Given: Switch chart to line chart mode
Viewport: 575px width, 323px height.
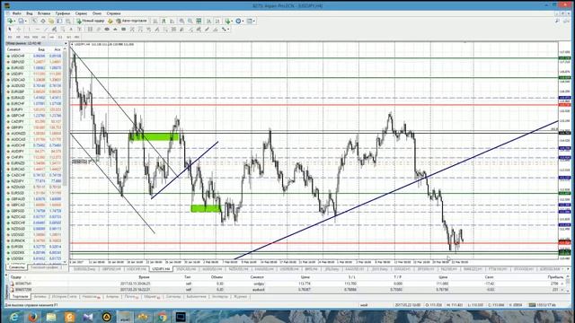Looking at the screenshot, I should click(172, 21).
